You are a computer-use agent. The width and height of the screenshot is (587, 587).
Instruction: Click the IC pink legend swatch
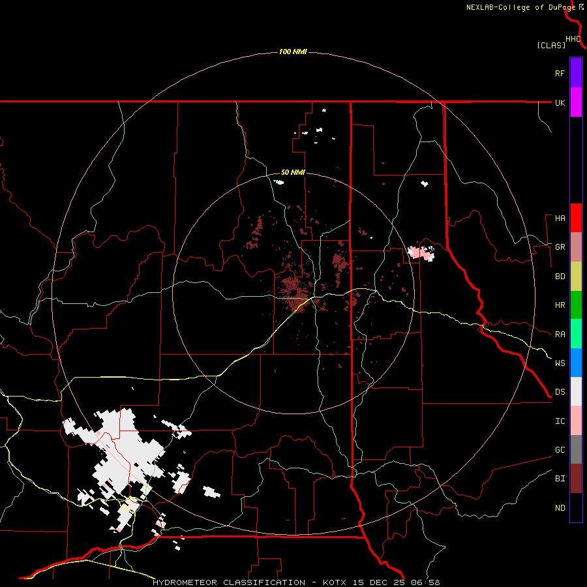pos(576,421)
